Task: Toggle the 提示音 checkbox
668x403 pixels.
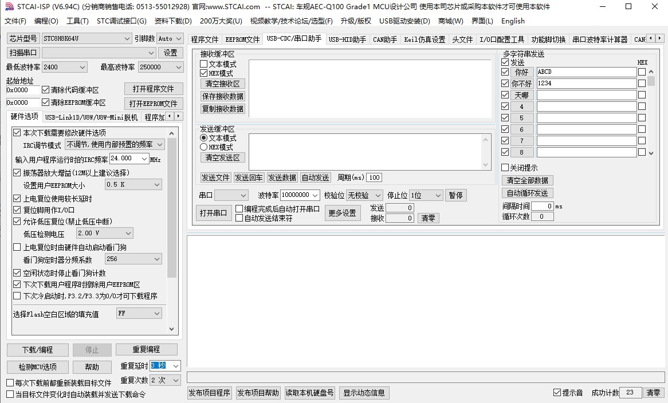Action: pos(557,393)
